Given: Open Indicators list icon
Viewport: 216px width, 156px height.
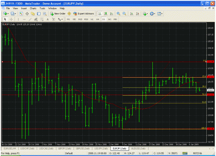Looking at the screenshot, I should (144, 13).
